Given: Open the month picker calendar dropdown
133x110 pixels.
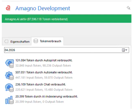Looking at the screenshot, I should click(125, 50).
